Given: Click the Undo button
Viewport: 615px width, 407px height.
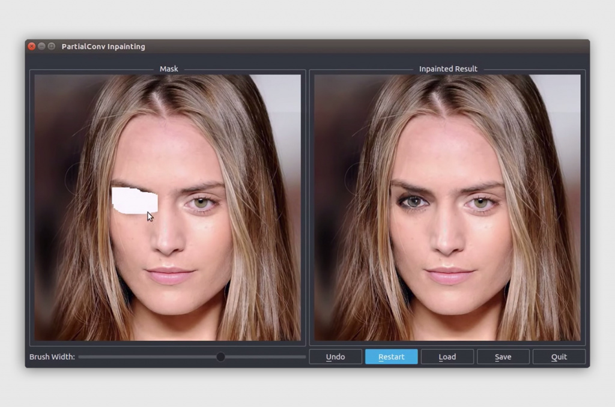Looking at the screenshot, I should (x=335, y=357).
